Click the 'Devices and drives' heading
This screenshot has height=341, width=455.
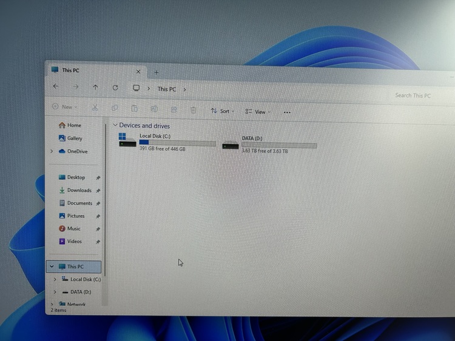[x=144, y=126]
